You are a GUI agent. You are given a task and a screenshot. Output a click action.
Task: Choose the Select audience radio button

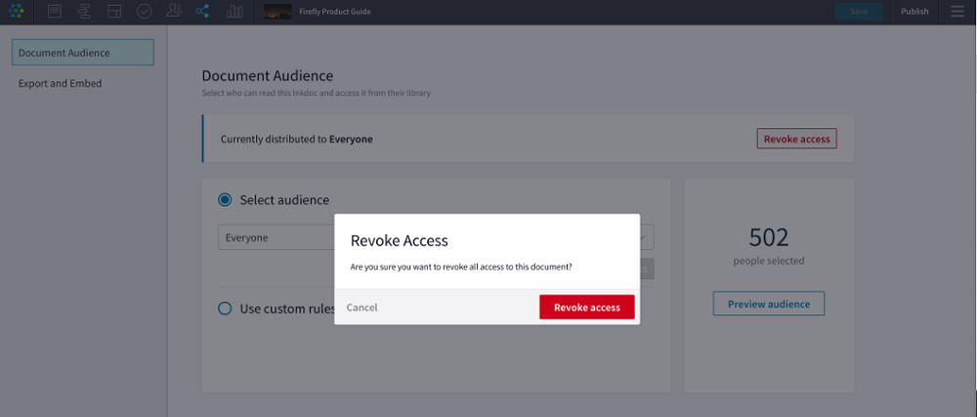click(x=225, y=200)
